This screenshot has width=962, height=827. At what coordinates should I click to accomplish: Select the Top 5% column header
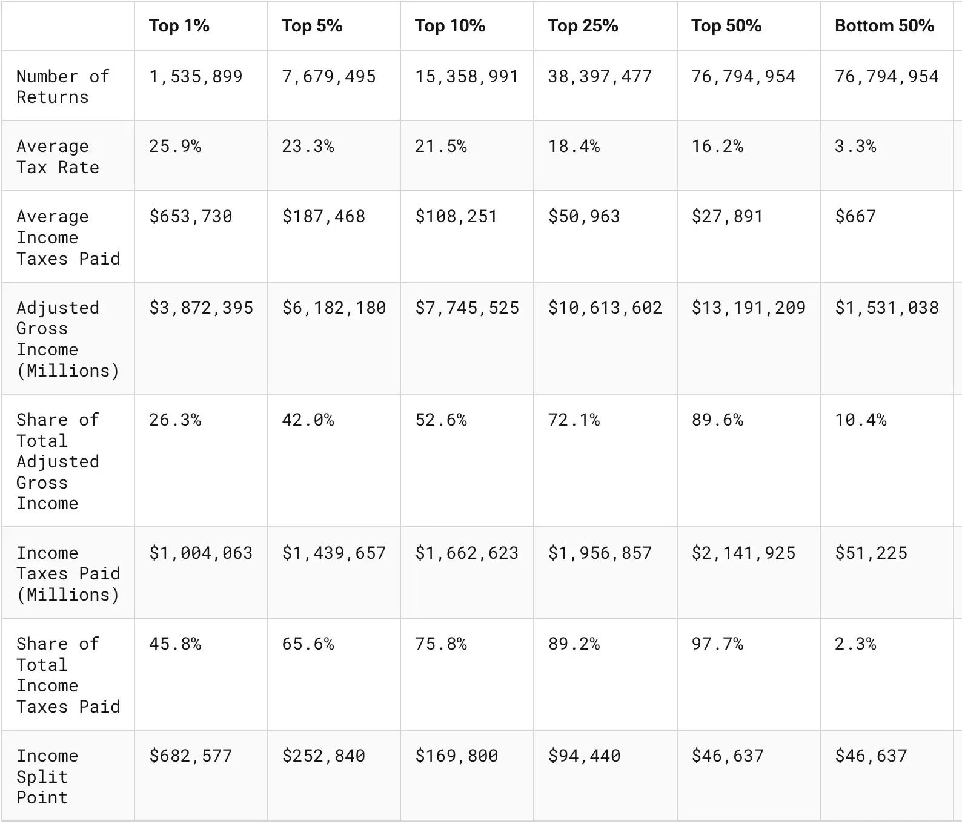coord(312,26)
